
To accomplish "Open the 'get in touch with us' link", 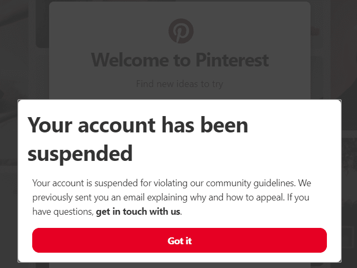I will 138,212.
